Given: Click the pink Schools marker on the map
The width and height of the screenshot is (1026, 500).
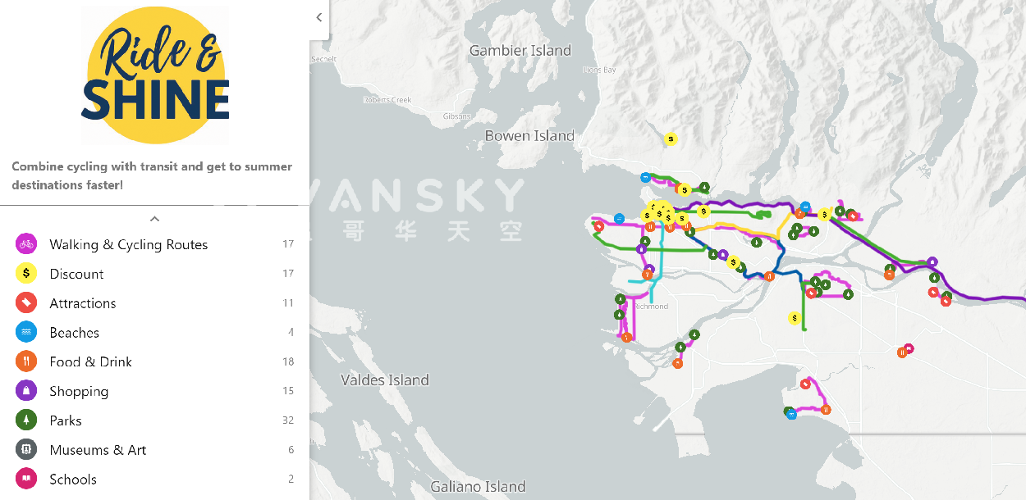Looking at the screenshot, I should tap(909, 349).
